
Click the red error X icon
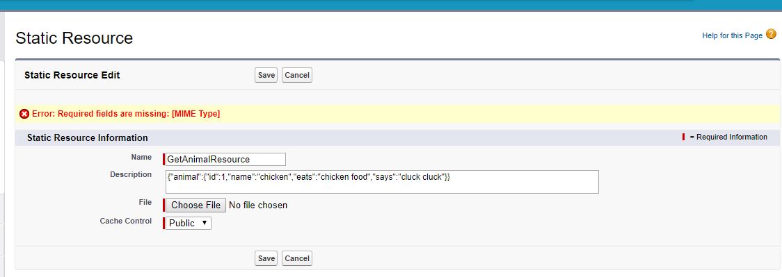point(24,114)
